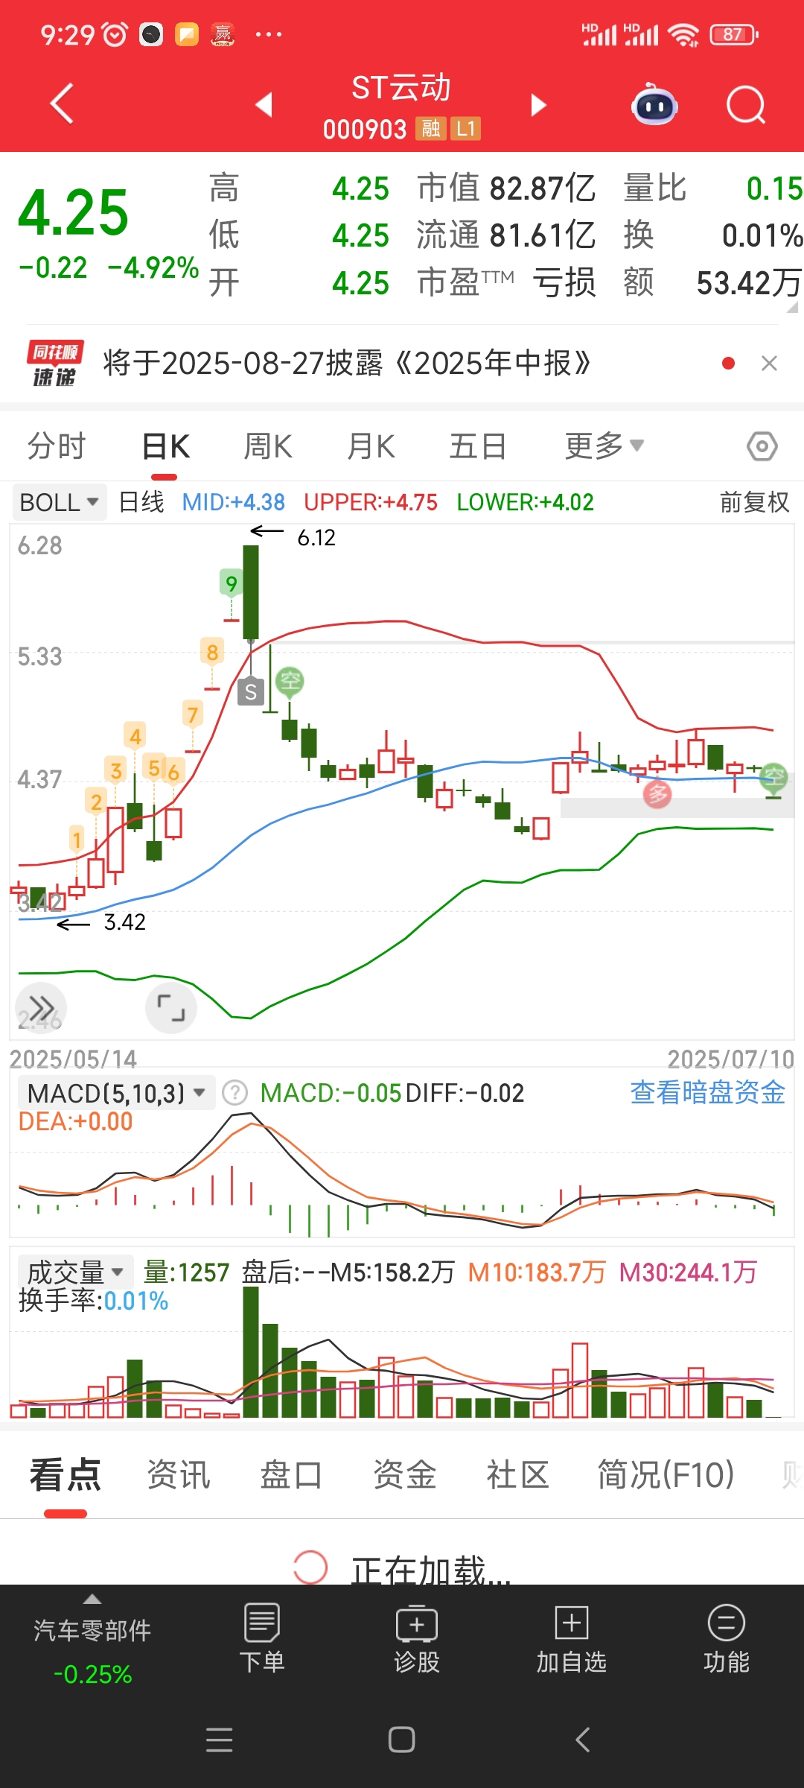
Task: Tap the red 多 signal marker
Action: pyautogui.click(x=657, y=794)
